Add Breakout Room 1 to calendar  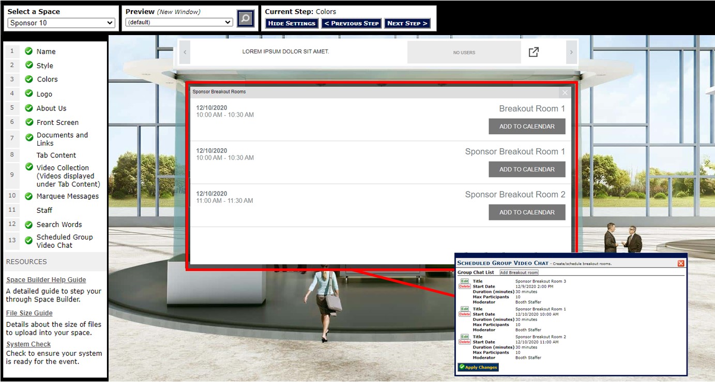(527, 126)
